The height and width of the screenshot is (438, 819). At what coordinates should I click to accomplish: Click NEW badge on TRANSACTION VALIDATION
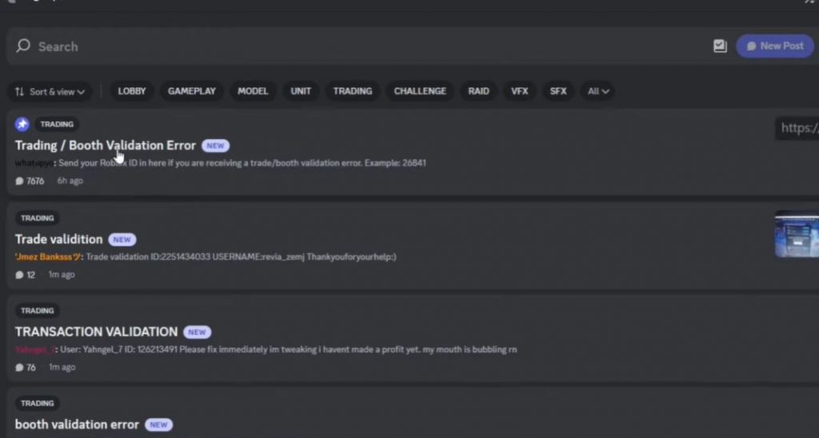point(197,332)
